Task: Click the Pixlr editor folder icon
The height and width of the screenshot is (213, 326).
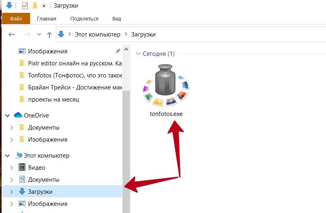Action: pyautogui.click(x=22, y=63)
